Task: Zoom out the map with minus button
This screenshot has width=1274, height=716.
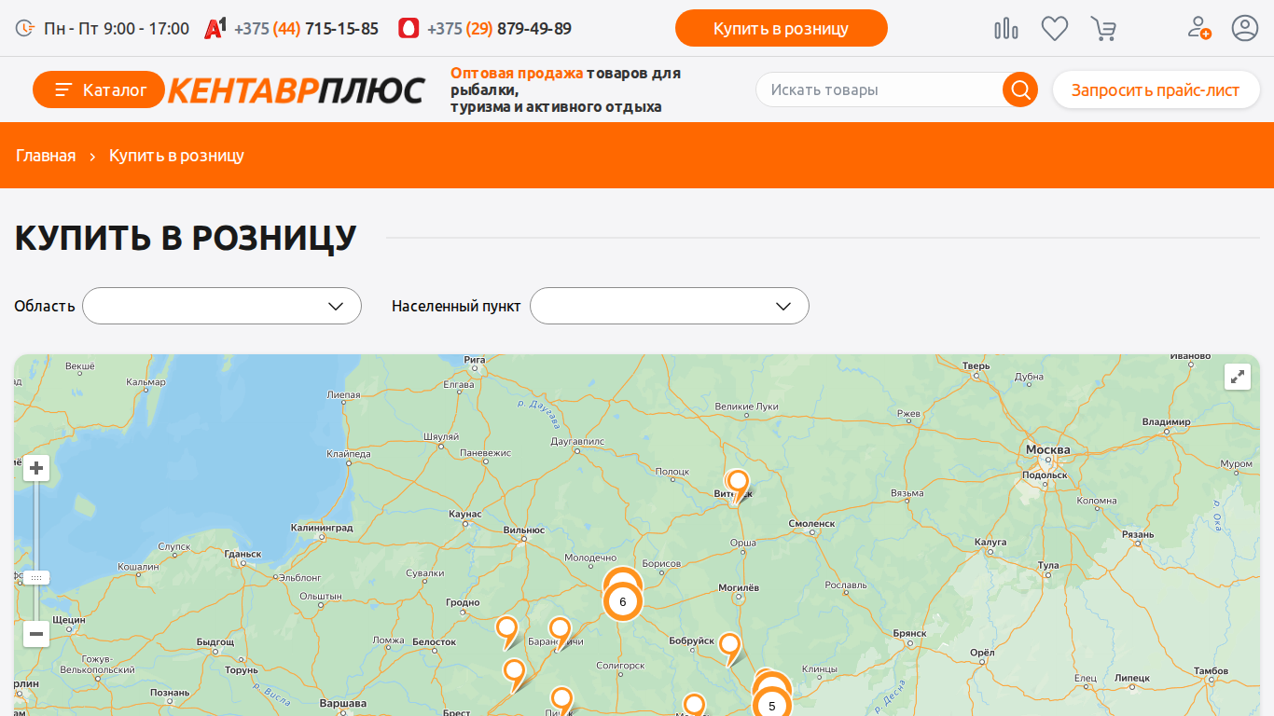Action: click(x=36, y=634)
